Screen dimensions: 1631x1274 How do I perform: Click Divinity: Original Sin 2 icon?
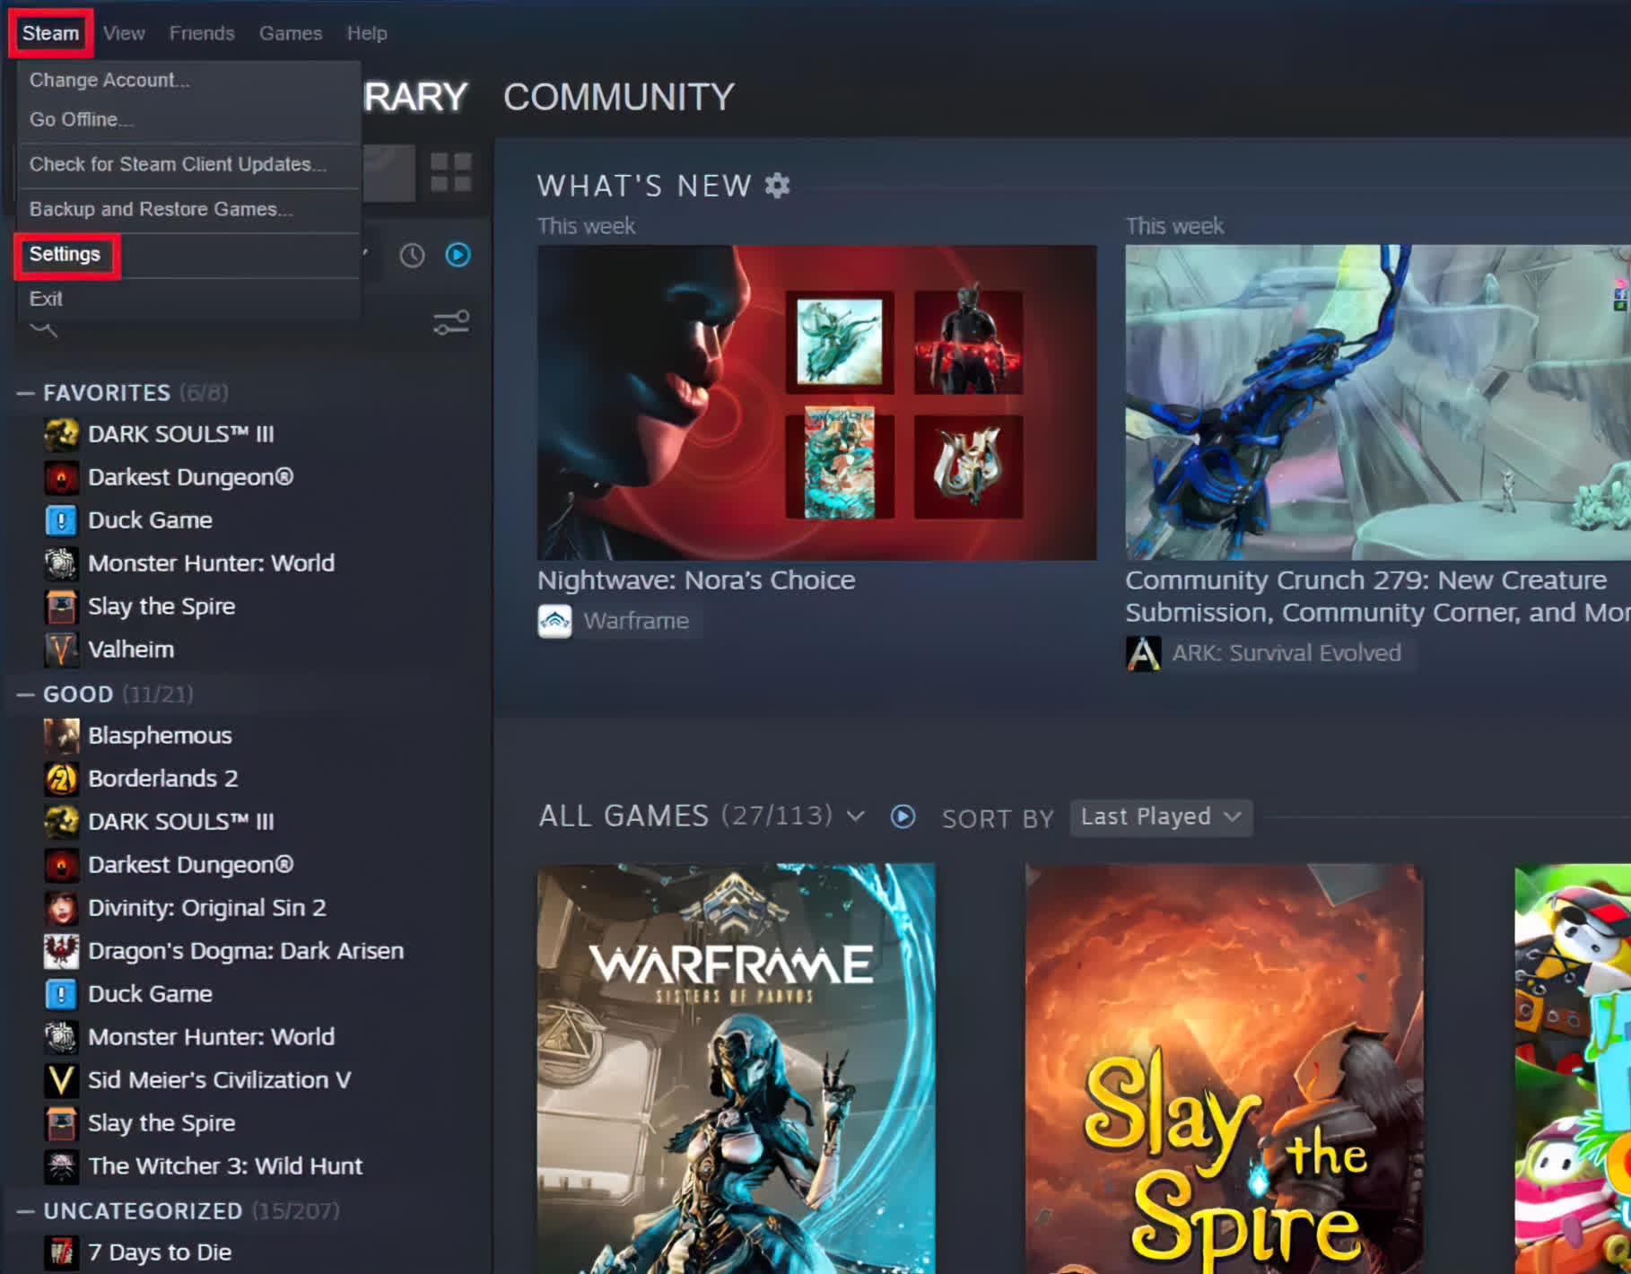(61, 908)
